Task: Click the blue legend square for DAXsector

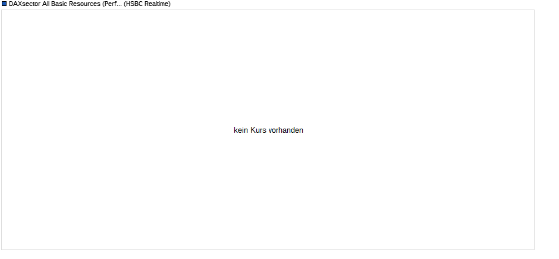Action: pos(4,4)
